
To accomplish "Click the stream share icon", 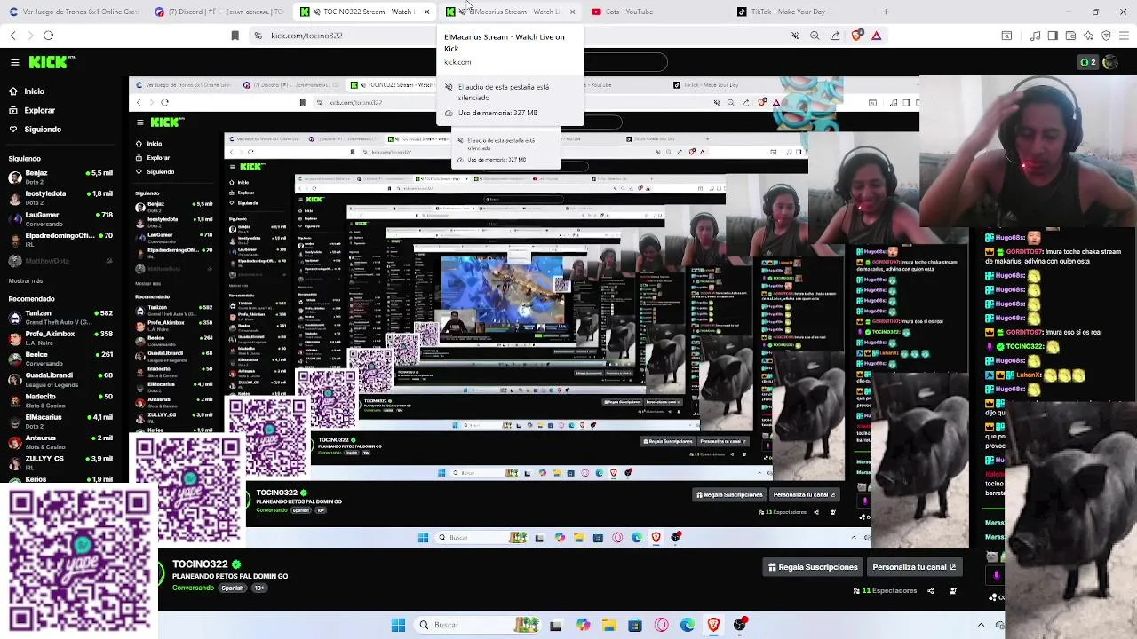I will pos(930,590).
